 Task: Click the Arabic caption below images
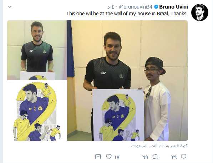(x=159, y=146)
